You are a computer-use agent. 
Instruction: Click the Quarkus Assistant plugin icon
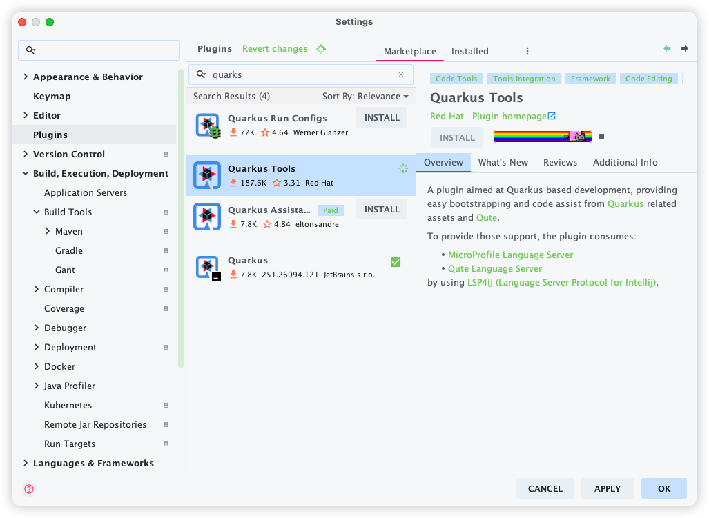[207, 217]
